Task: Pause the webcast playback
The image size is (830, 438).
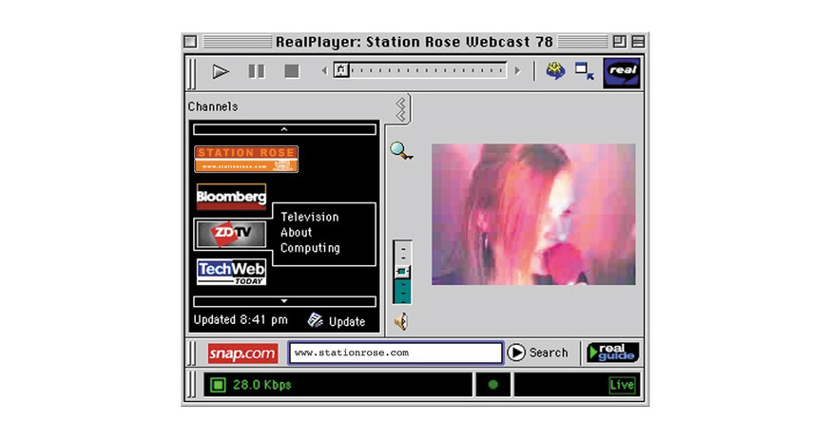Action: click(256, 71)
